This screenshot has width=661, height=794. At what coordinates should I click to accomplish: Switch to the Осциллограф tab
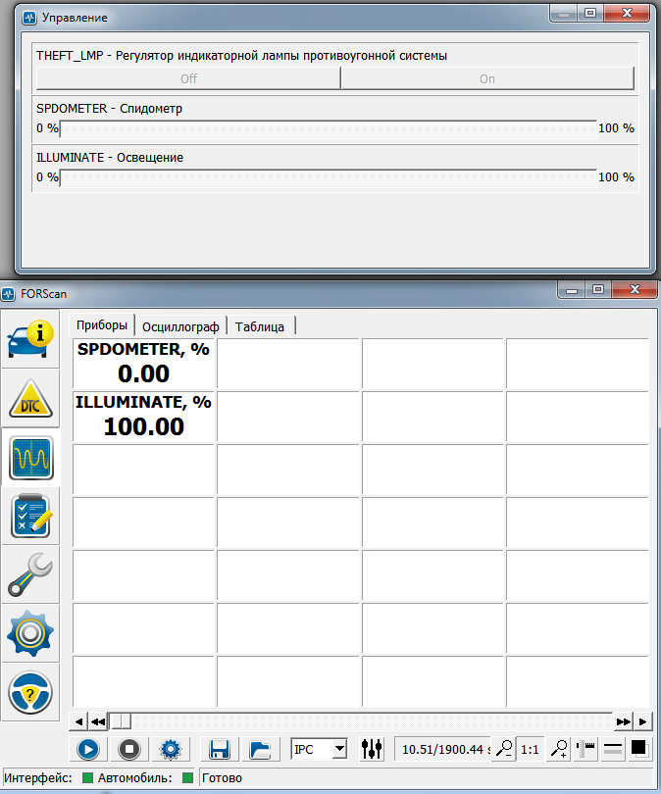(180, 326)
